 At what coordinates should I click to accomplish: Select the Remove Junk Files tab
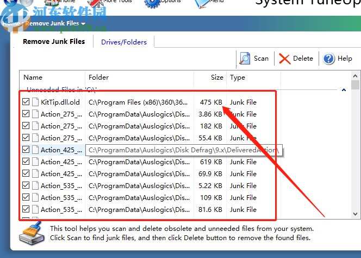(x=54, y=42)
